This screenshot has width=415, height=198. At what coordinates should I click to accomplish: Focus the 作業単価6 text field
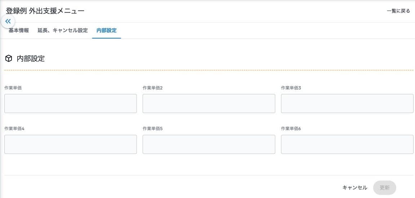347,144
